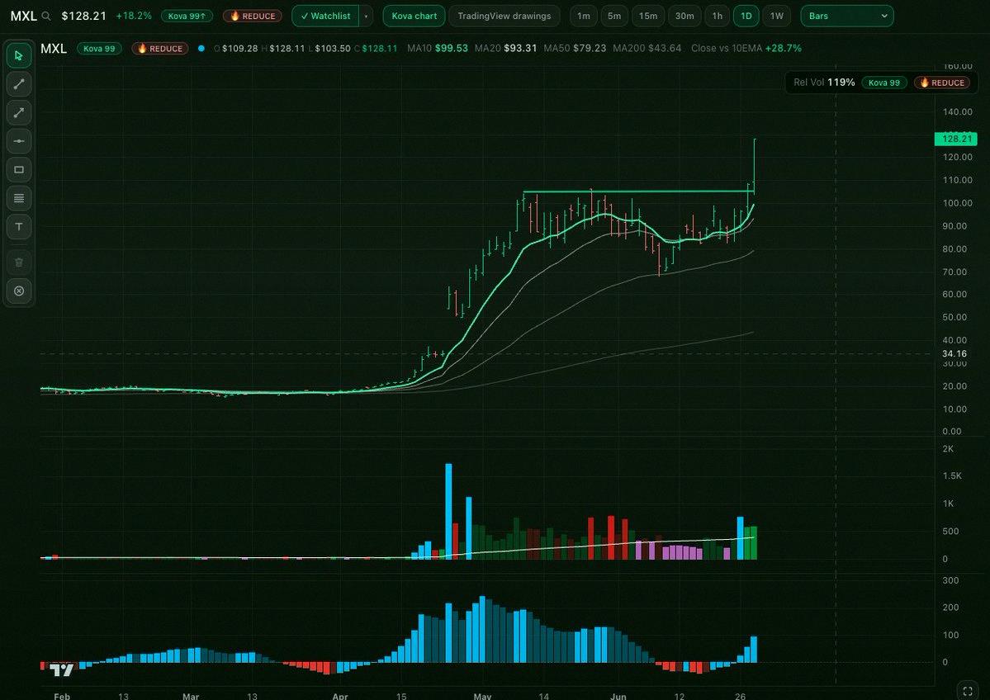Screen dimensions: 990x700
Task: Click the Kova 99 badge in Rel Vol box
Action: coord(884,82)
